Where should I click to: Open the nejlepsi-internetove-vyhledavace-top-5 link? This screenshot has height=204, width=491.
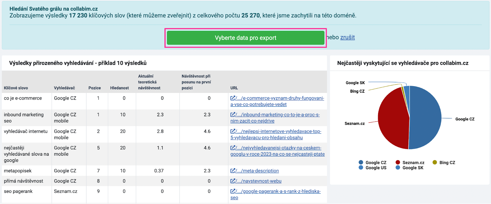coord(276,134)
